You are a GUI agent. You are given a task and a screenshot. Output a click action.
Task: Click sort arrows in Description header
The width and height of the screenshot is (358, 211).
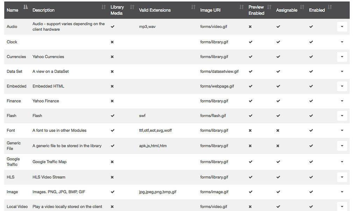[x=103, y=7]
